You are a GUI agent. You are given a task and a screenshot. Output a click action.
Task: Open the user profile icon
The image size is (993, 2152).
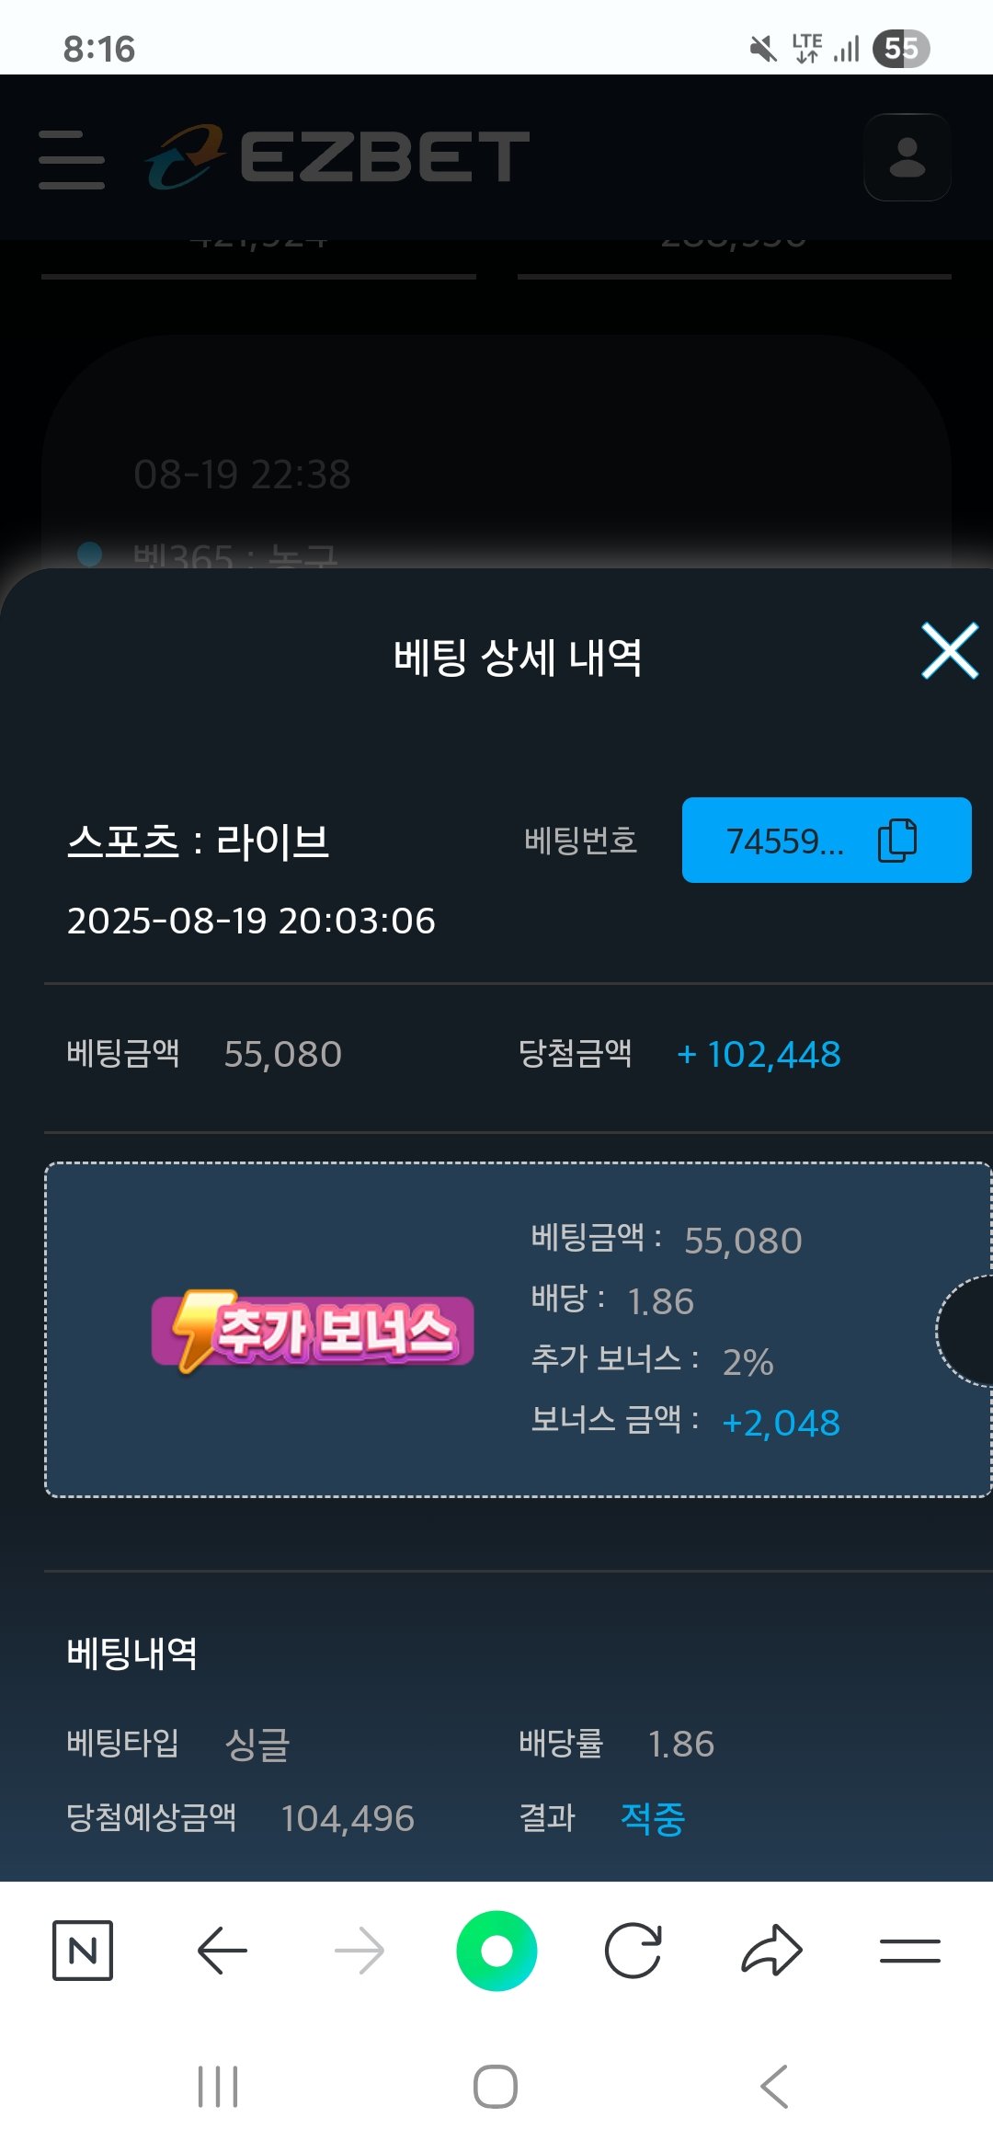907,157
